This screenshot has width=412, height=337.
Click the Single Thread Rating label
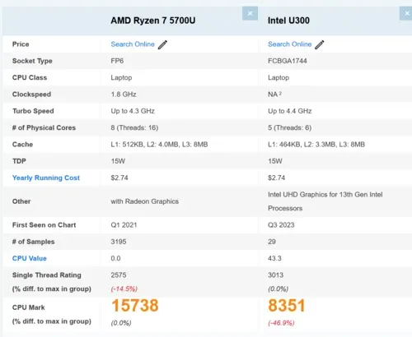click(x=47, y=275)
